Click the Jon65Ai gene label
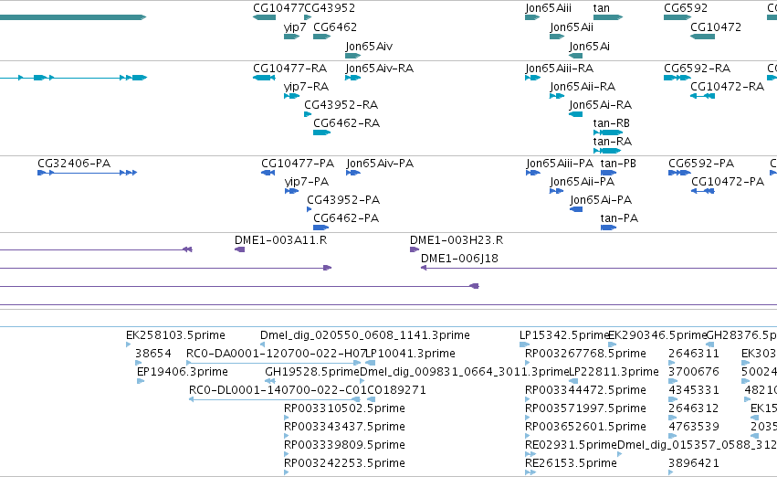The image size is (777, 477). pos(589,46)
